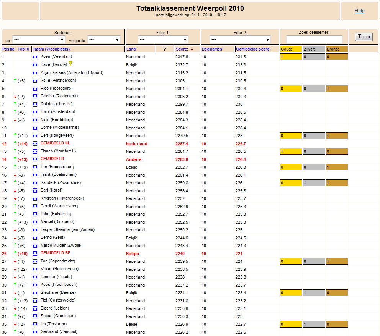Screen dimensions: 380x336
Task: Click the Top10 header link
Action: click(23, 49)
